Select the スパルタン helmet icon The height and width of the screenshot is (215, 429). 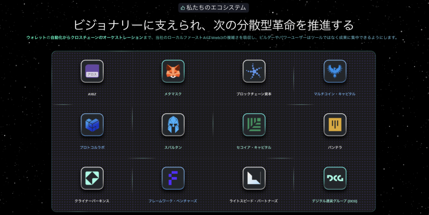coord(173,125)
